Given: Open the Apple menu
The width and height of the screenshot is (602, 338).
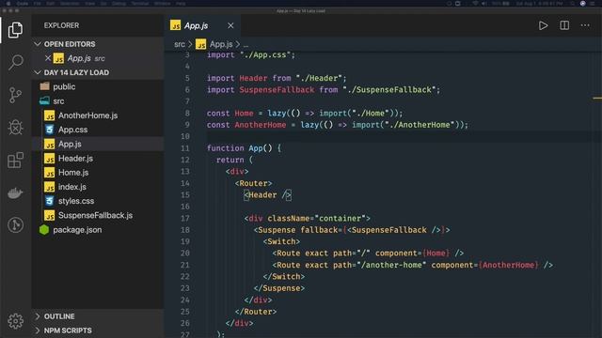Looking at the screenshot, I should (8, 4).
